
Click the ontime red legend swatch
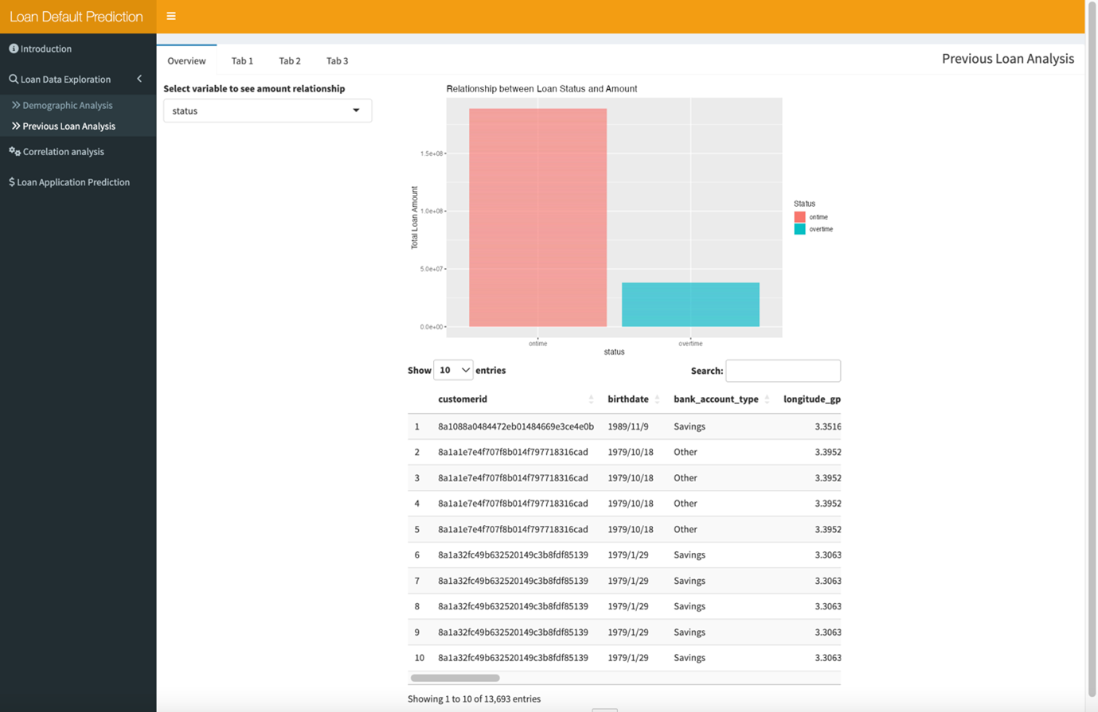tap(799, 217)
